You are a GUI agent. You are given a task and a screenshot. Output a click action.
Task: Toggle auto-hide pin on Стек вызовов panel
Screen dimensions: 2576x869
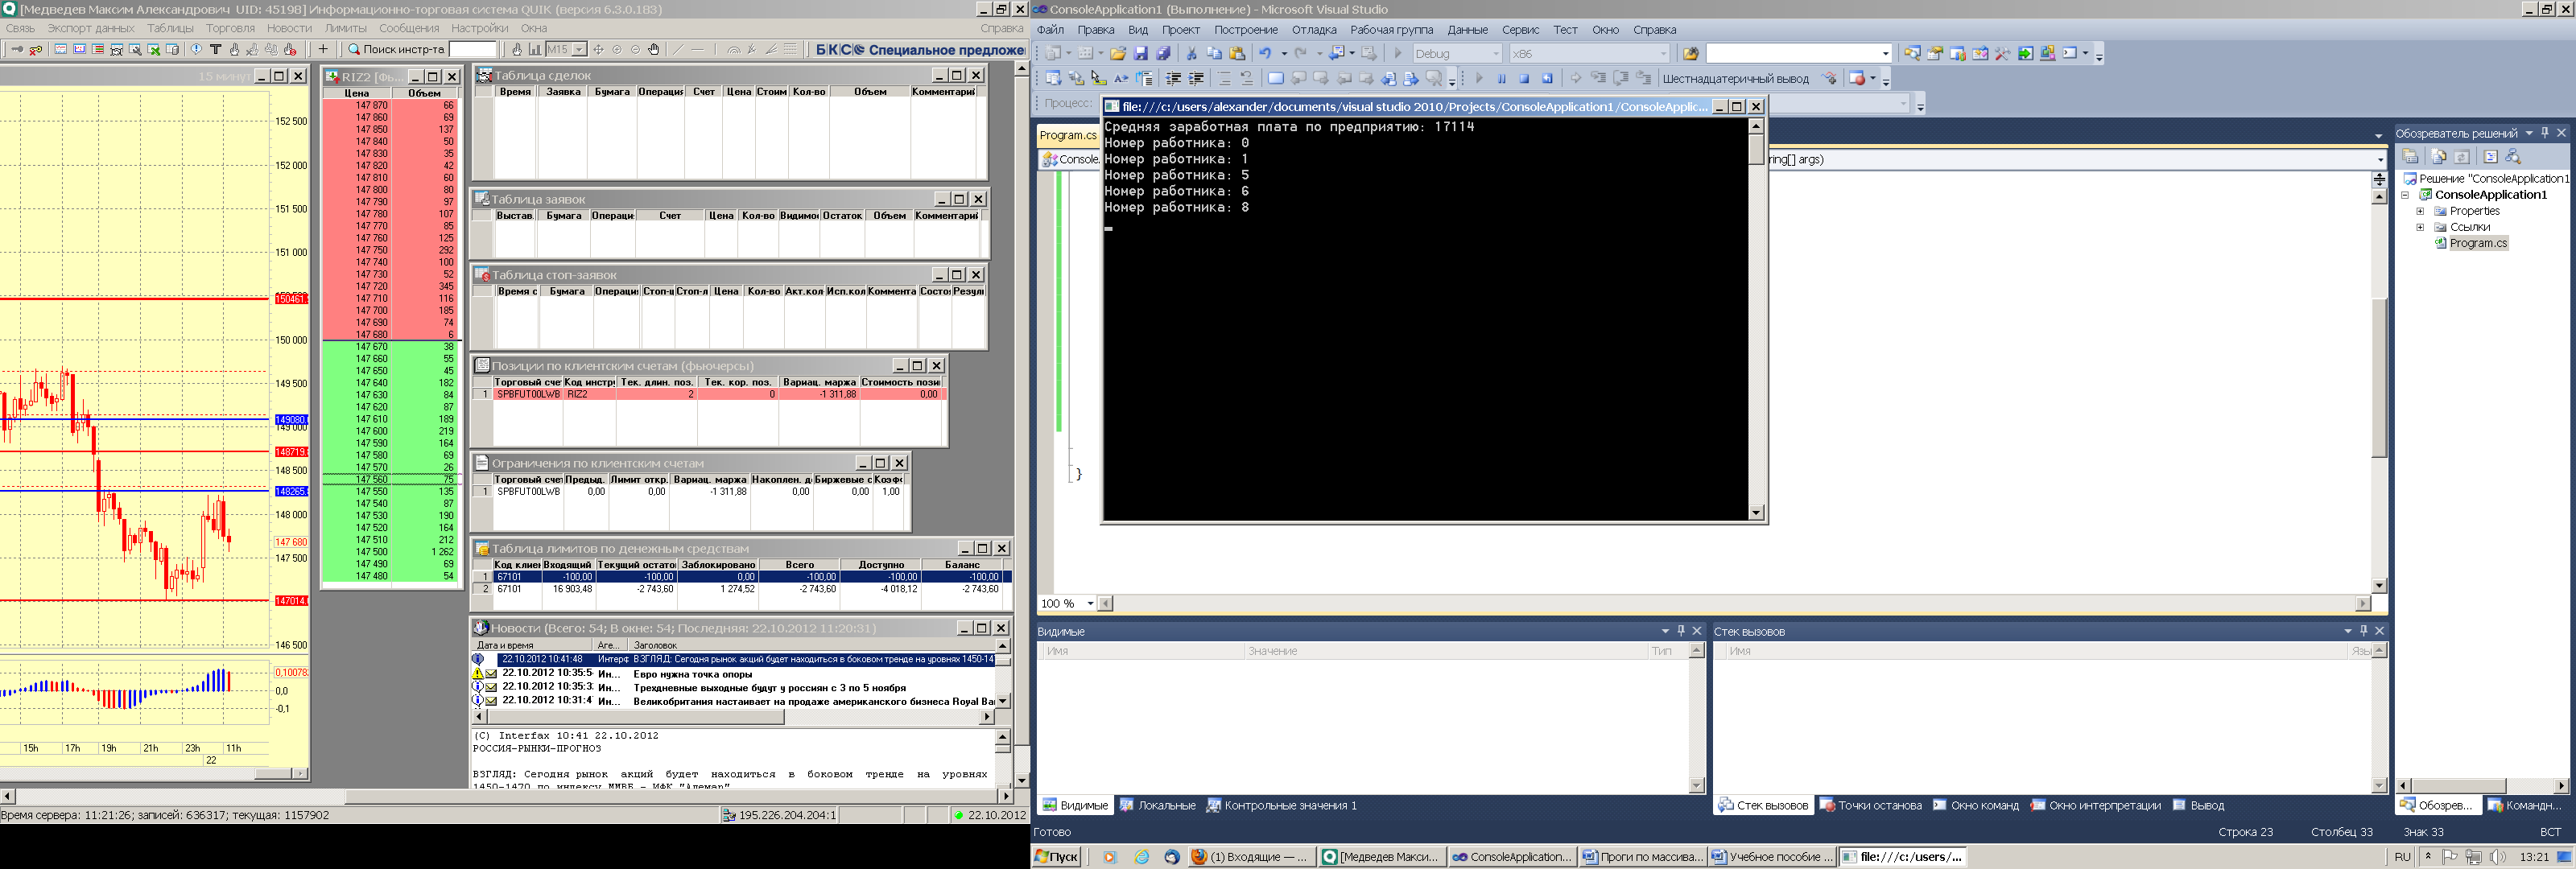point(2363,631)
